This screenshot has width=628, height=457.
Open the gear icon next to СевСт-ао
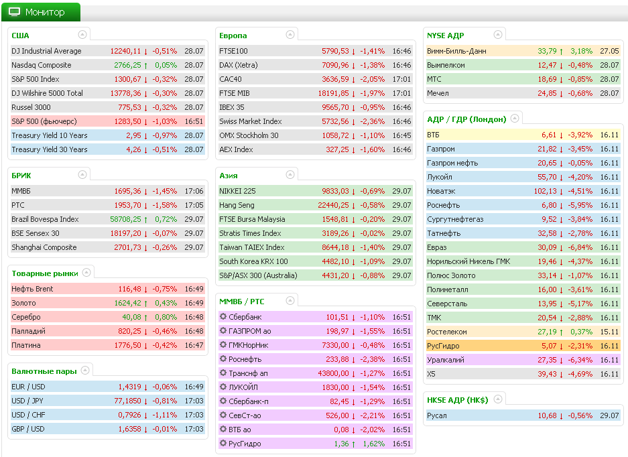point(223,415)
